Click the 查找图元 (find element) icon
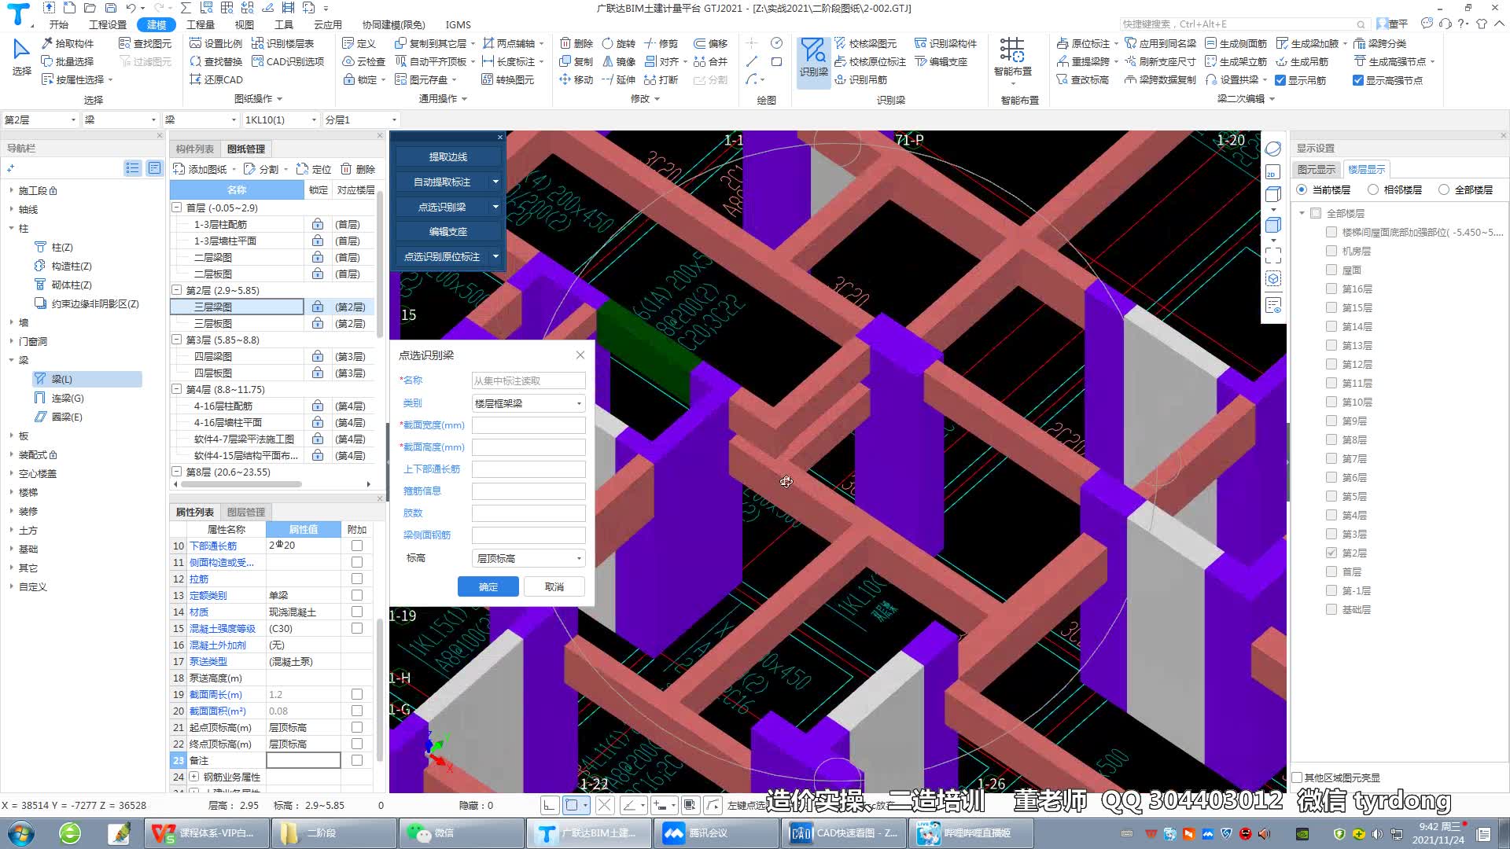1510x849 pixels. (x=125, y=43)
